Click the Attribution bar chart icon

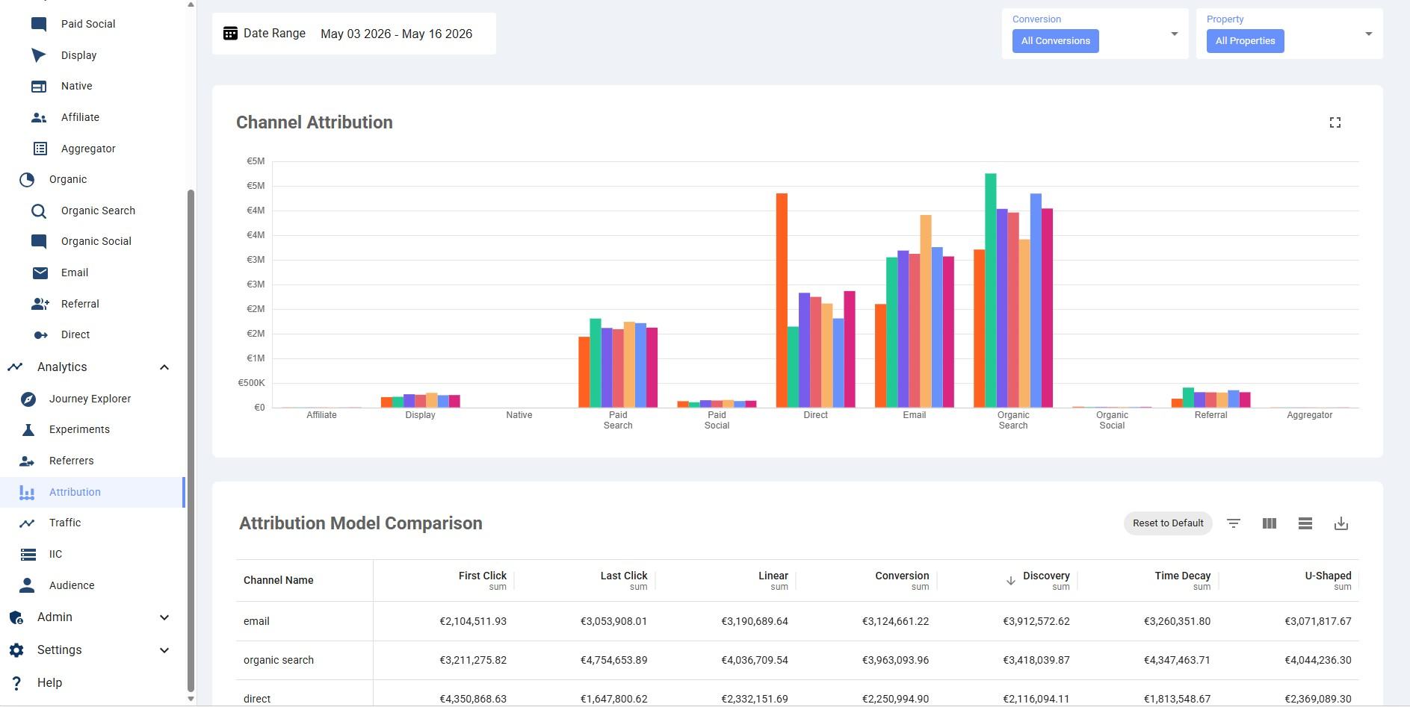pyautogui.click(x=27, y=492)
